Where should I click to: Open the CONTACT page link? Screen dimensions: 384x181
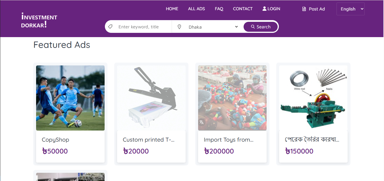[243, 9]
